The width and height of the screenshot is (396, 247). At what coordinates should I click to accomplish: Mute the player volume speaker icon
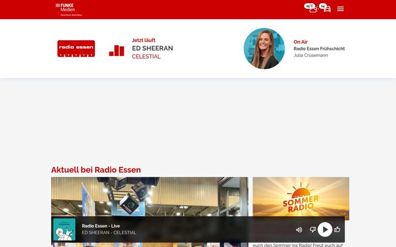point(299,229)
